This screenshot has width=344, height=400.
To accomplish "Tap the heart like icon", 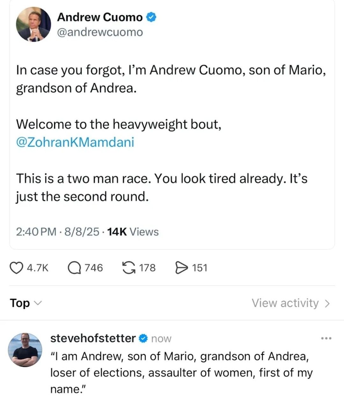I will point(17,268).
